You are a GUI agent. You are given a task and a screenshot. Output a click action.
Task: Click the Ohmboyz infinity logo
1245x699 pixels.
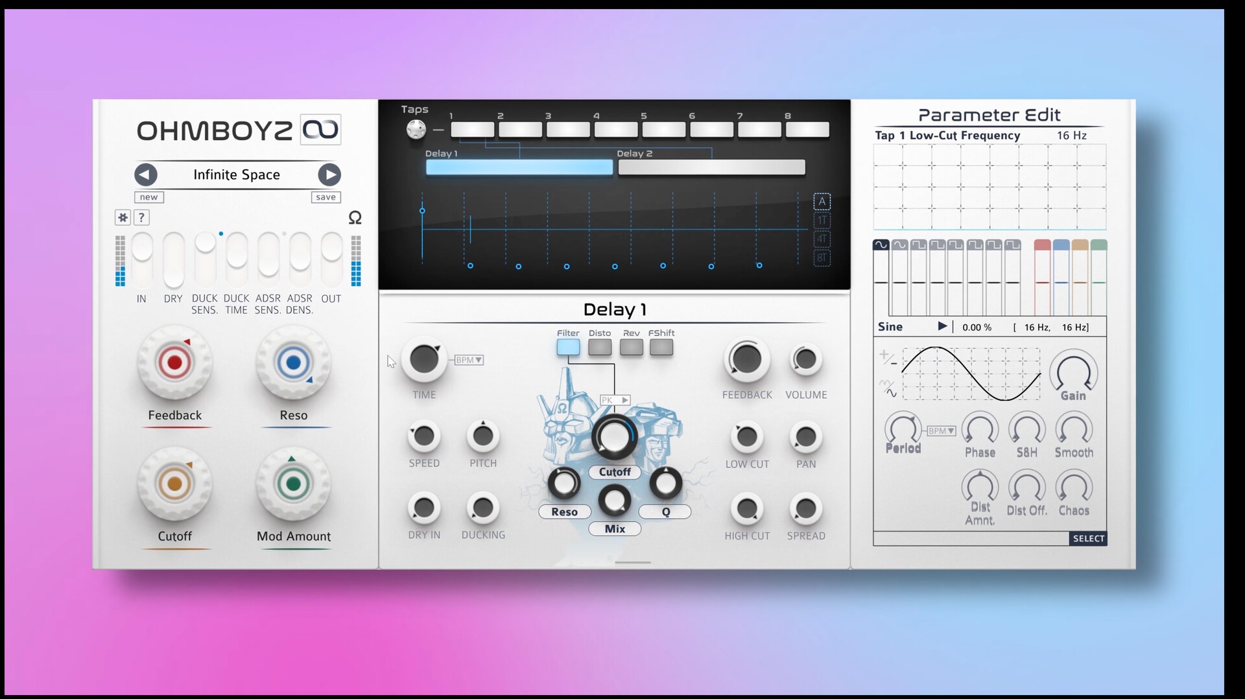coord(320,130)
